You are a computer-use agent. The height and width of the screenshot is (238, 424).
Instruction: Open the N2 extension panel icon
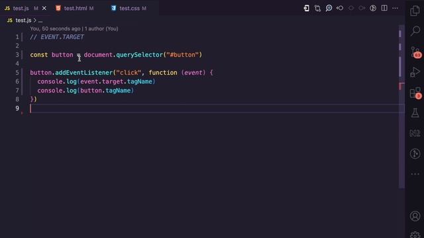pos(415,133)
